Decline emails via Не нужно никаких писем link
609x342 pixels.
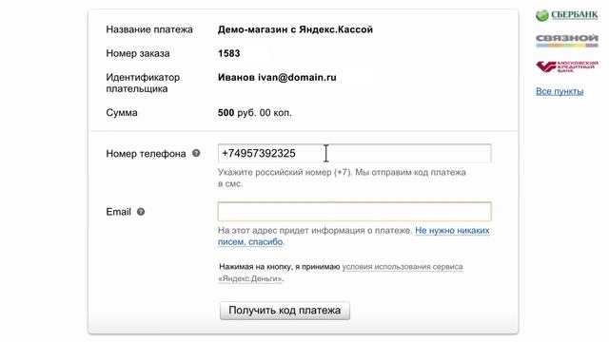(x=353, y=237)
